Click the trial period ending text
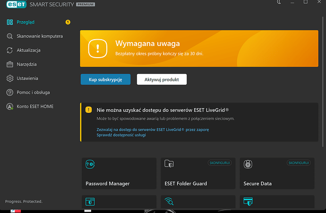 coord(159,54)
